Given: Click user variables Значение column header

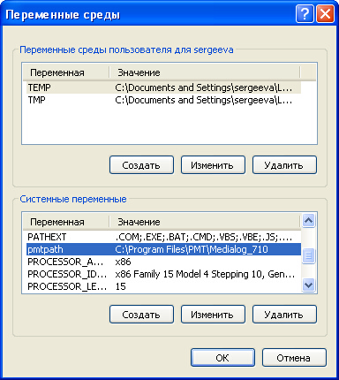Looking at the screenshot, I should coord(205,72).
